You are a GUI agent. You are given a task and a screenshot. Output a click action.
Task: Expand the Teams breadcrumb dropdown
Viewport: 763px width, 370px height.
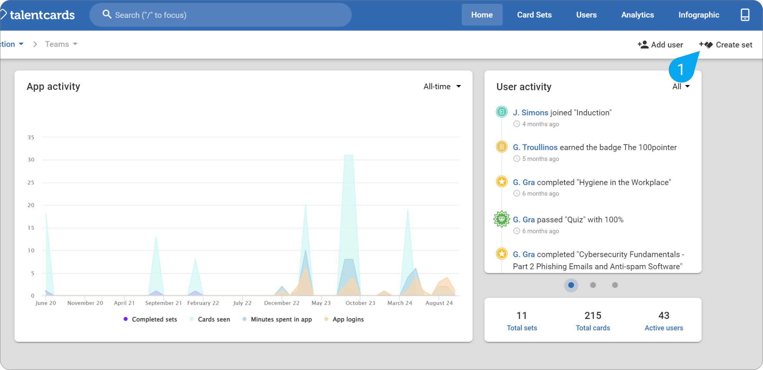click(x=61, y=44)
